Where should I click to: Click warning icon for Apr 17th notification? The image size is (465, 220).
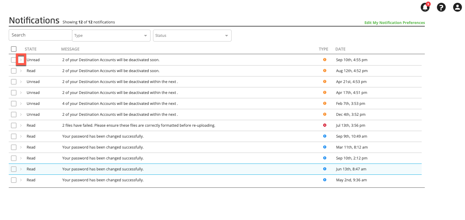[325, 92]
